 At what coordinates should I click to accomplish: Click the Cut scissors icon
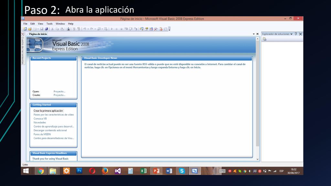tap(52, 29)
